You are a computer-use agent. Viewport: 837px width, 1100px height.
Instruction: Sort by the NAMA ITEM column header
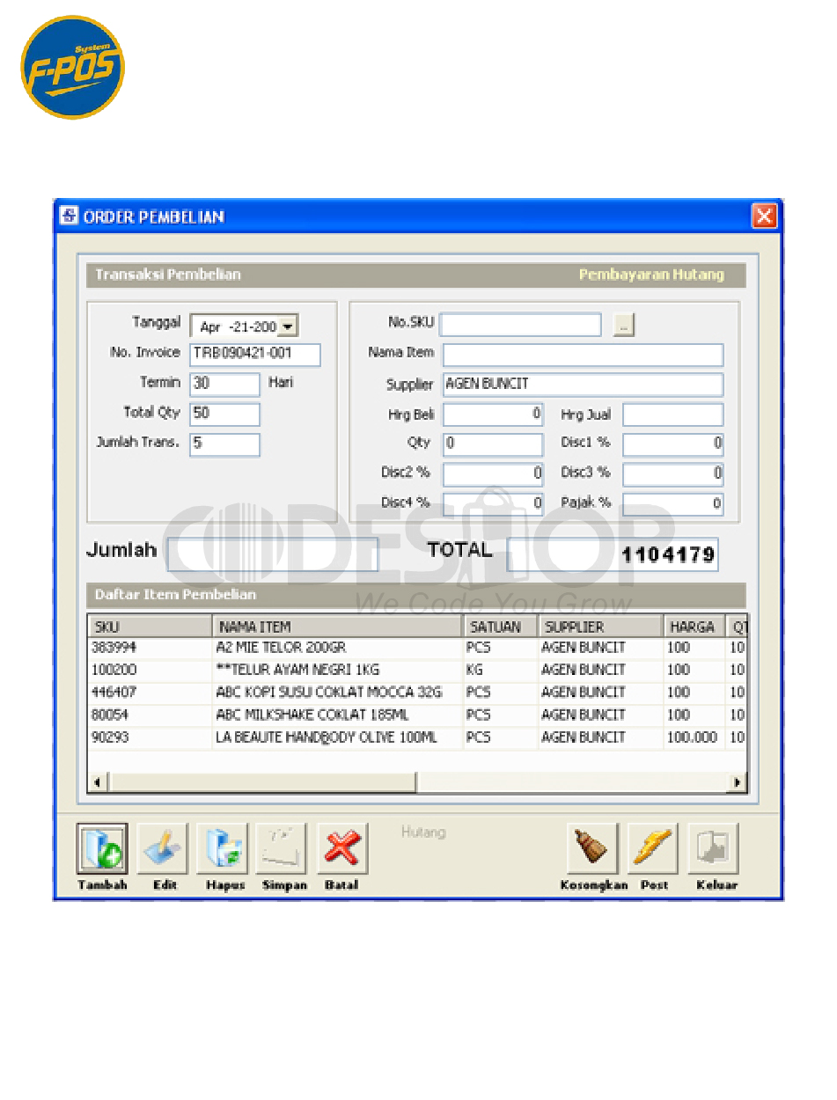(337, 627)
